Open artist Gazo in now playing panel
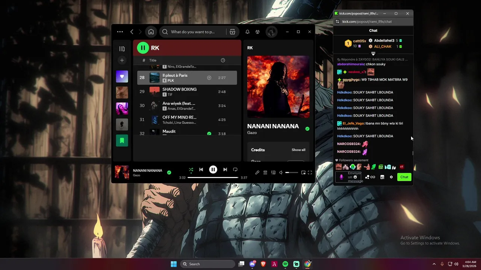Image resolution: width=481 pixels, height=270 pixels. tap(252, 133)
